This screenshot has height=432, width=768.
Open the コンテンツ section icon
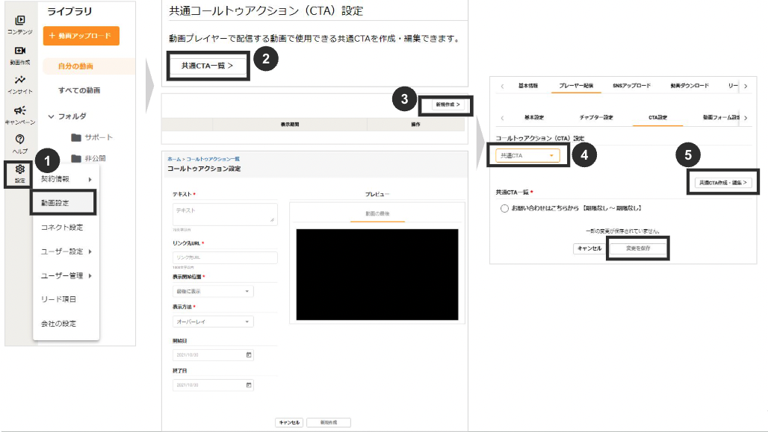21,21
